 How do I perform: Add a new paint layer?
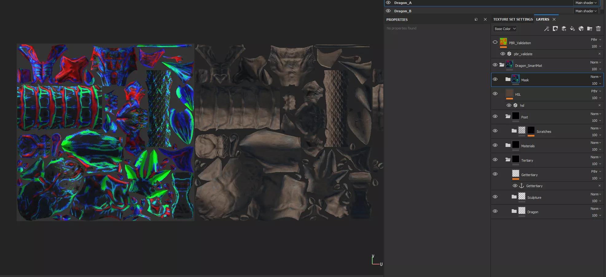tap(564, 29)
